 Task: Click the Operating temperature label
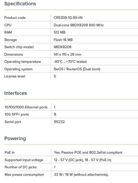(x=23, y=62)
